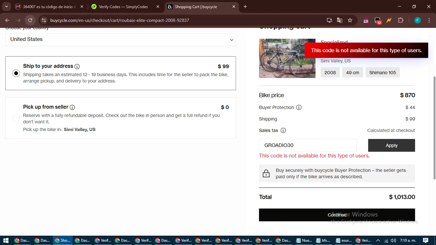Screen dimensions: 436x245
Task: Switch to the 'Sho...' Chrome taskbar window
Action: point(62,240)
